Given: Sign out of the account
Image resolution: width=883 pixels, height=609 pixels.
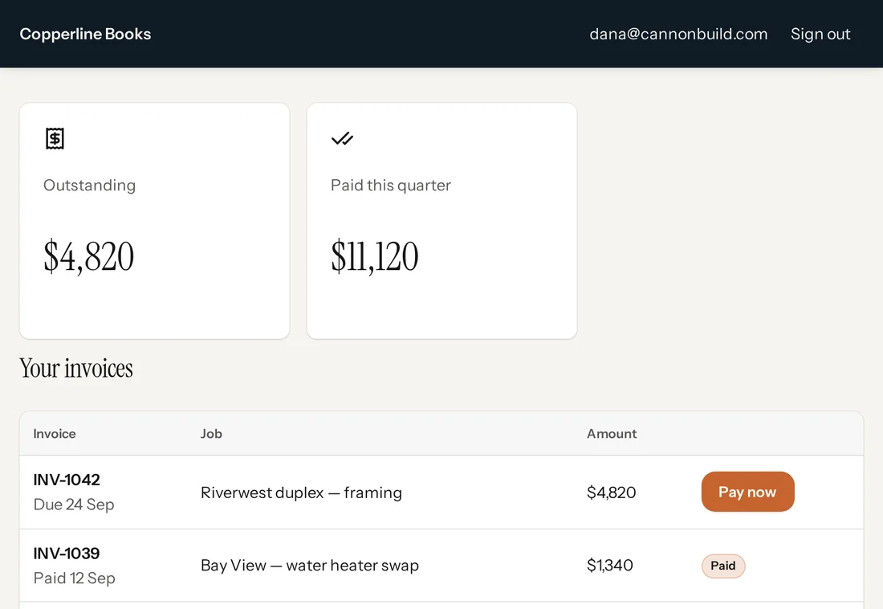Looking at the screenshot, I should pos(820,34).
